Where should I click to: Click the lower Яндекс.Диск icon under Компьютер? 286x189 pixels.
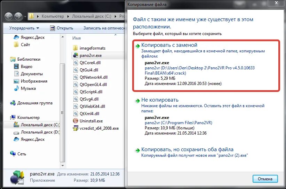(x=16, y=139)
